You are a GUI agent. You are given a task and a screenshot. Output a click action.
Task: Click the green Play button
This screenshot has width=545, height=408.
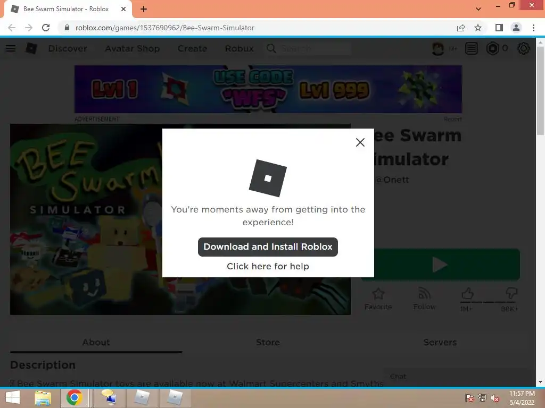pyautogui.click(x=440, y=265)
